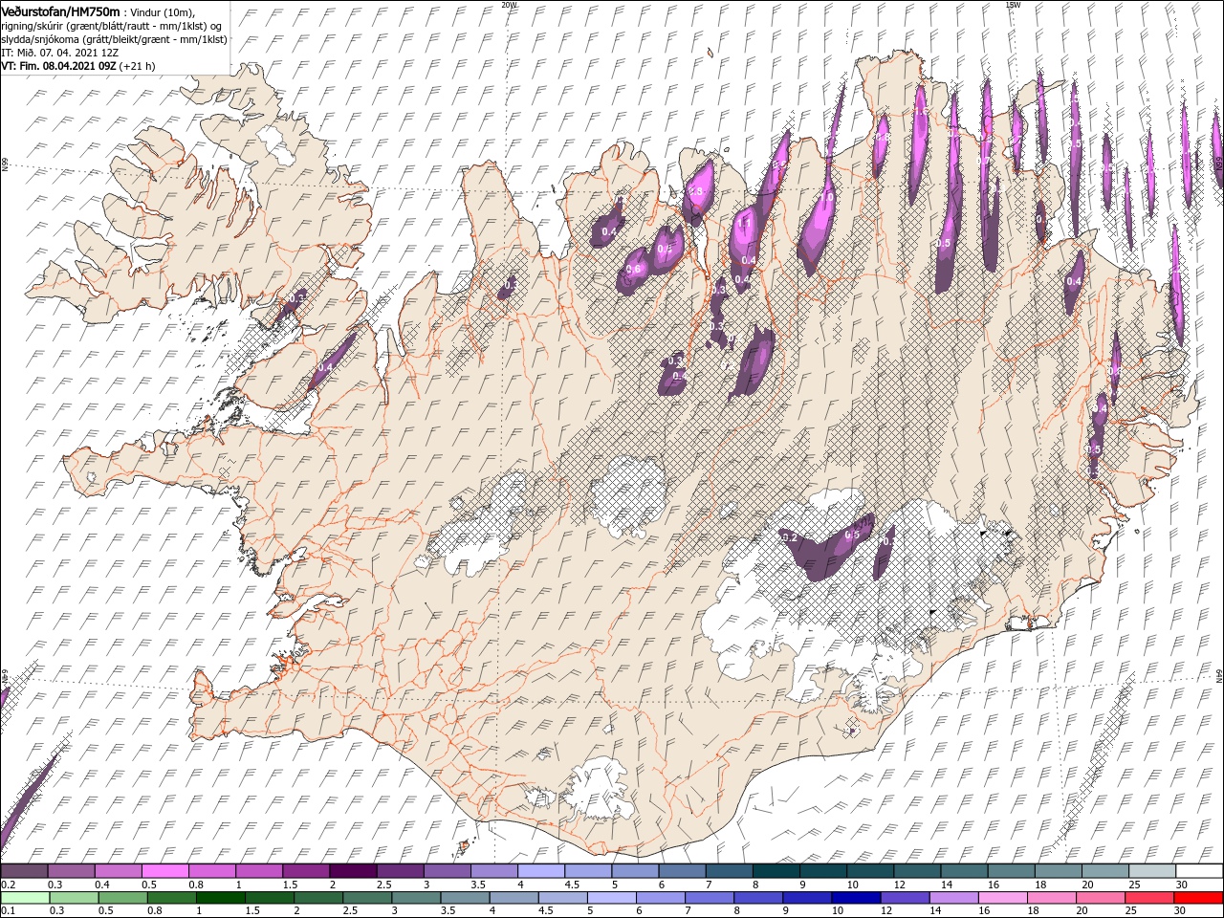
Task: Click the '3.5' value label in the upper legend
Action: (478, 885)
